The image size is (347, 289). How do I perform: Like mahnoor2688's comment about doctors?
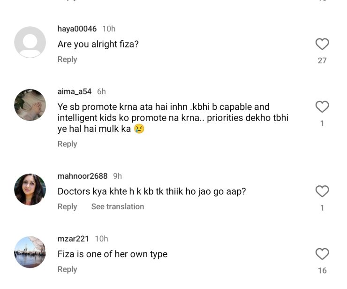[x=322, y=191]
